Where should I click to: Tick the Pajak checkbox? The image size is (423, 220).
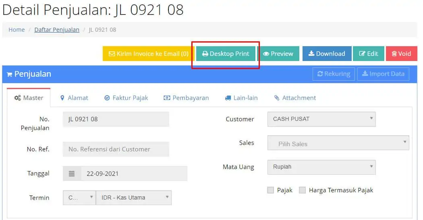pyautogui.click(x=270, y=190)
